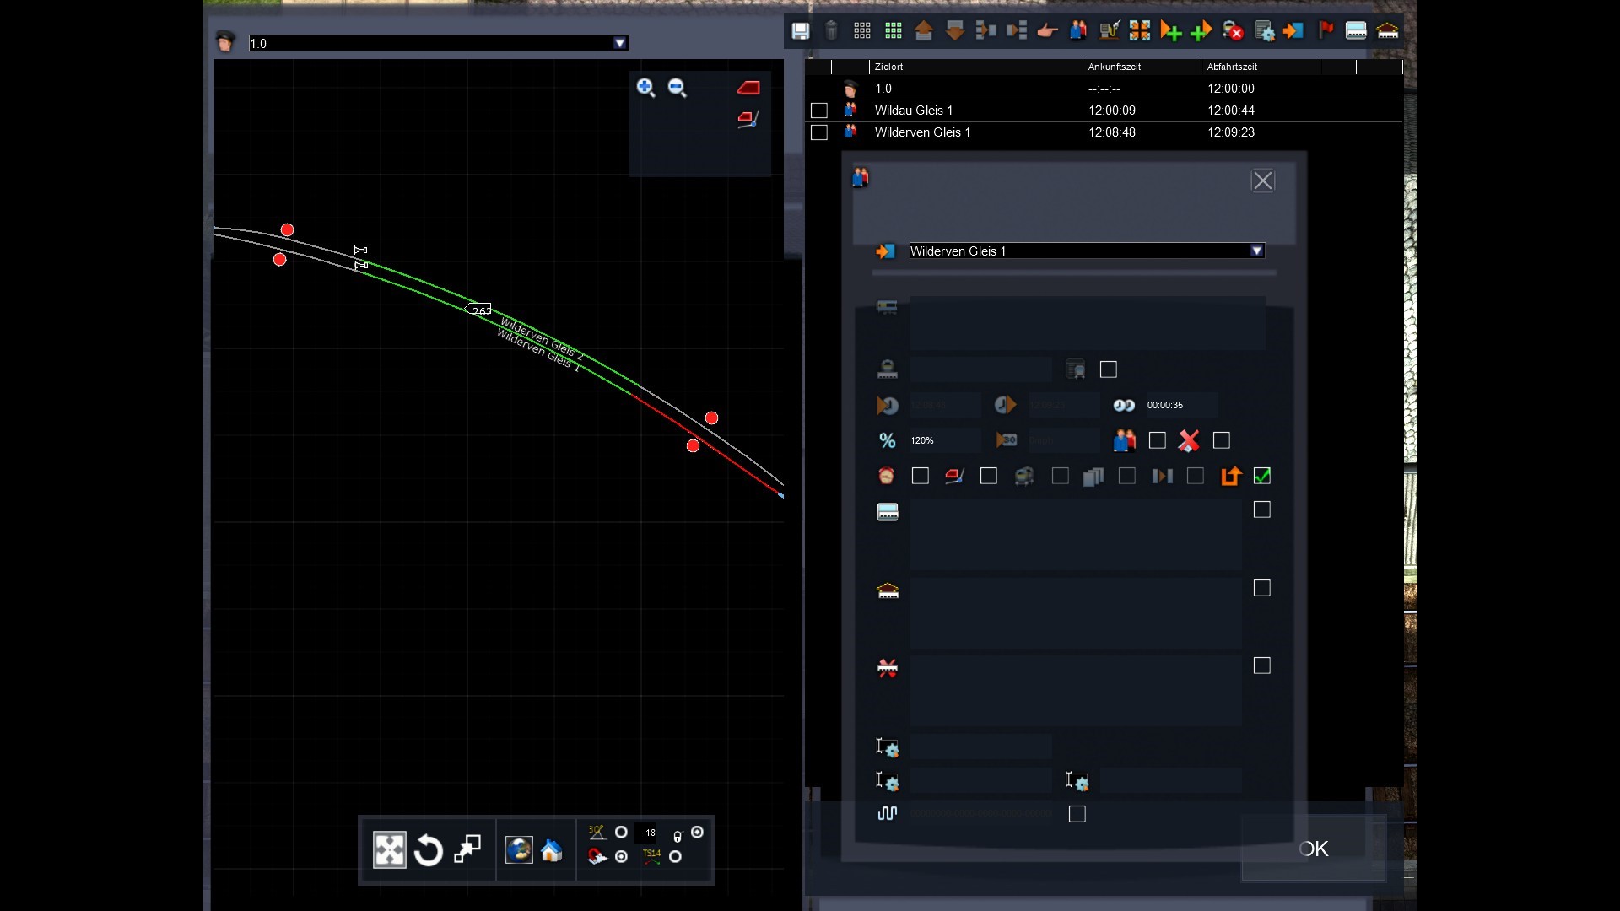This screenshot has height=911, width=1620.
Task: Zoom out on the track map
Action: click(678, 88)
